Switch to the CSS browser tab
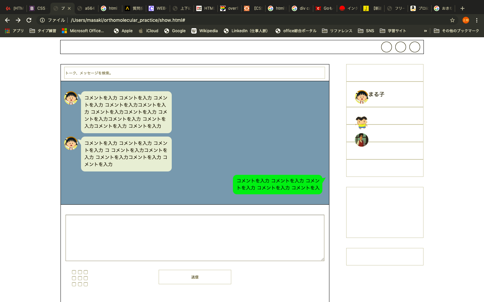484x302 pixels. click(x=38, y=8)
